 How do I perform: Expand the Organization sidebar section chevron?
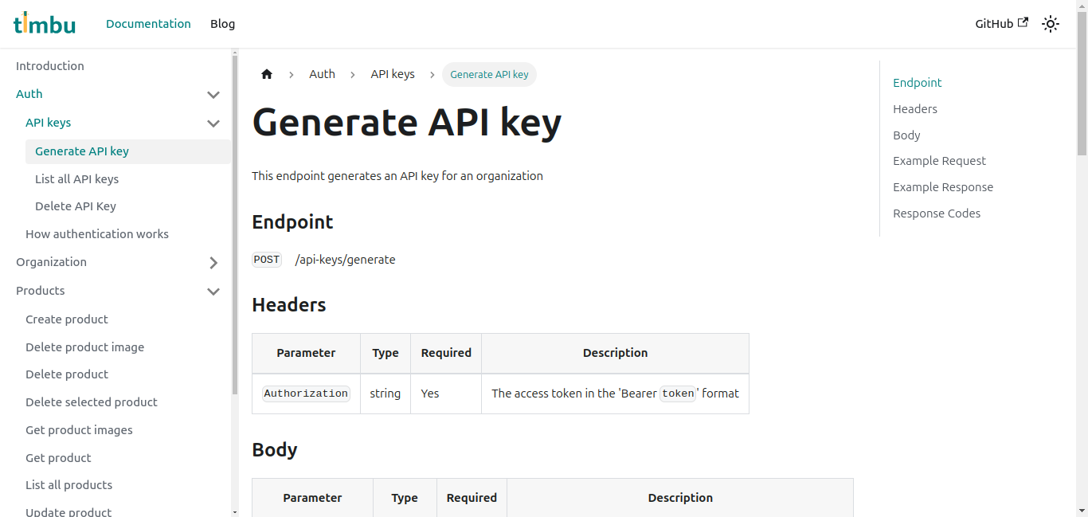[213, 263]
